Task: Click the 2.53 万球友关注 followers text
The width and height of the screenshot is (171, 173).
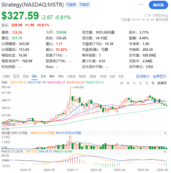Action: click(156, 15)
